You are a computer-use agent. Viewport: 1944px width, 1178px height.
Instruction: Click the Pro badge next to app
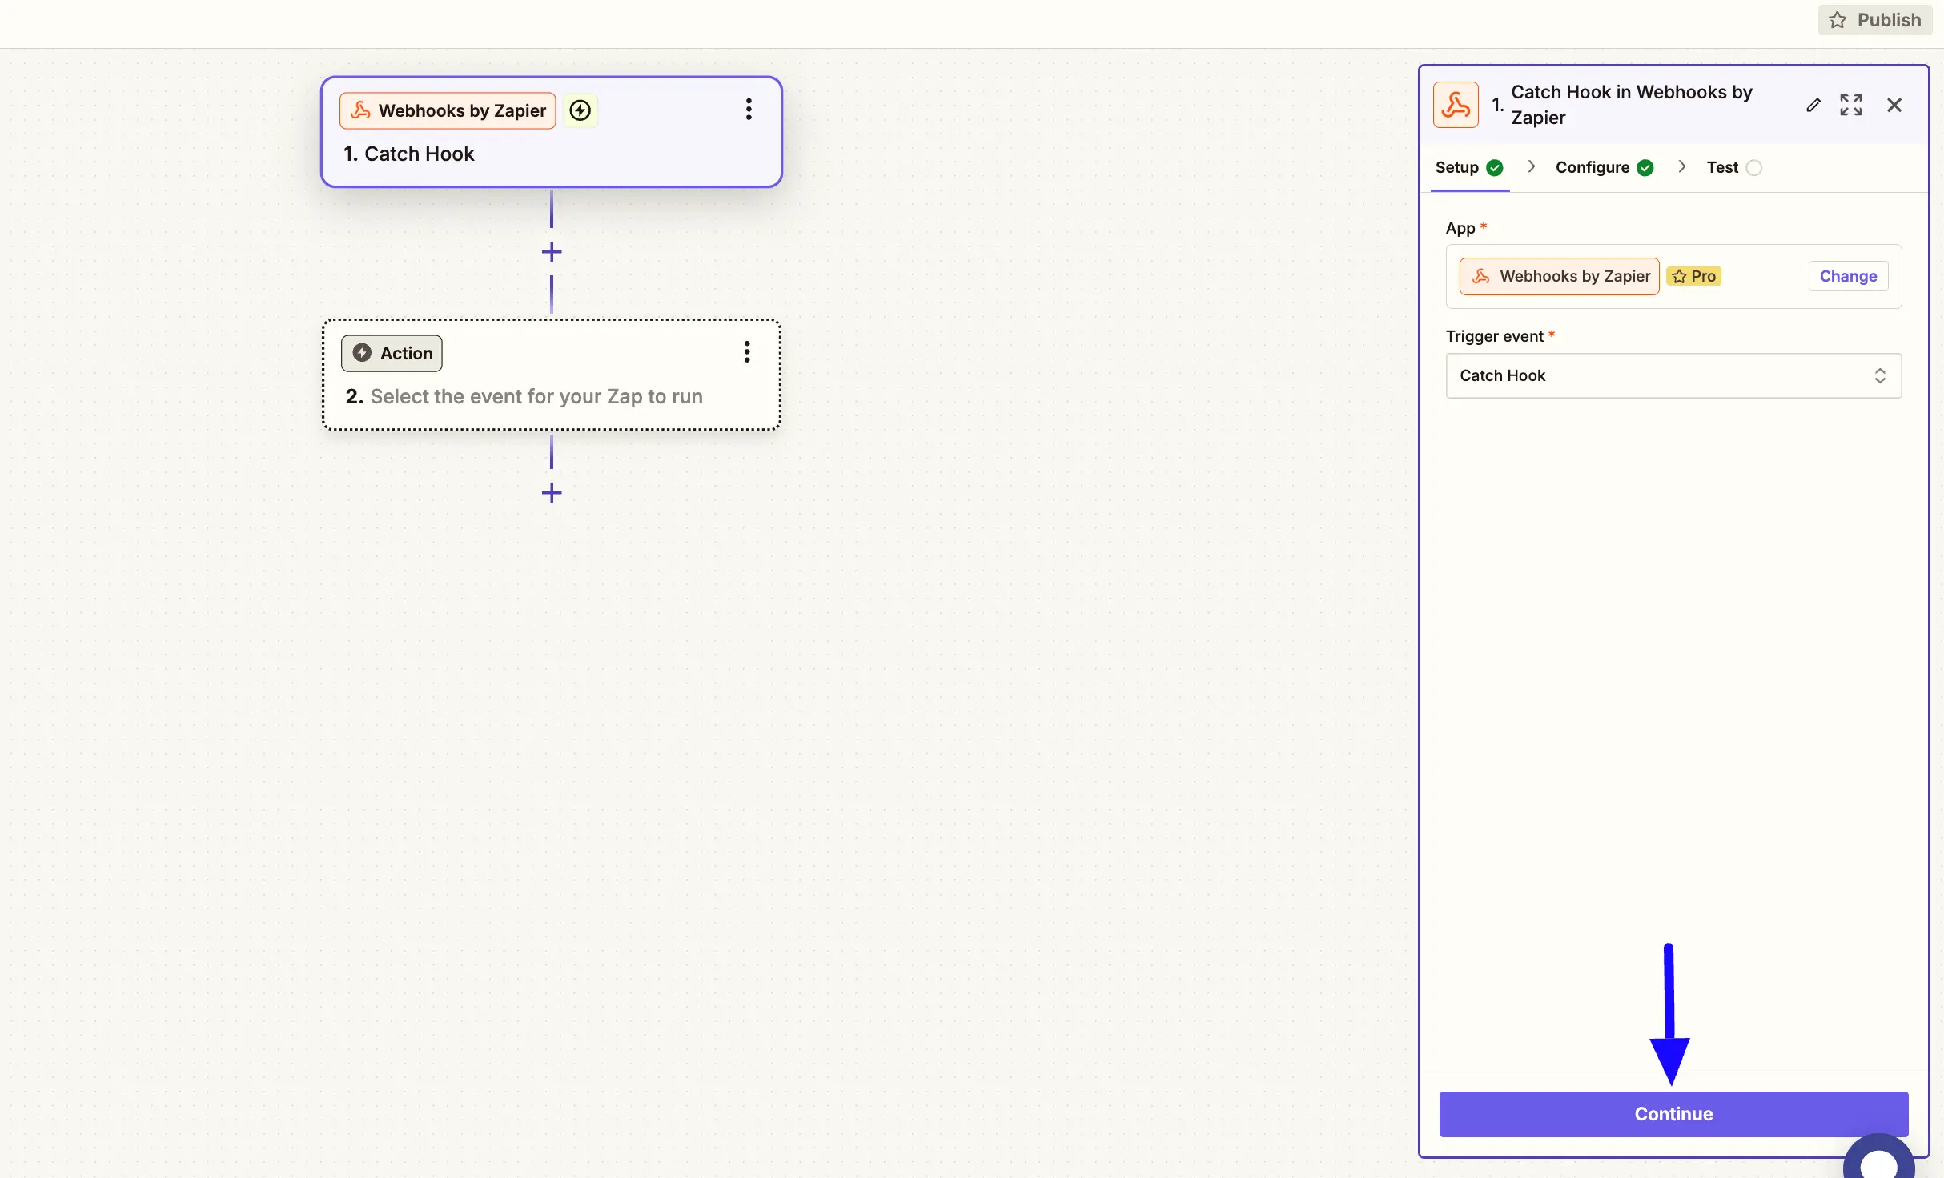(1693, 276)
